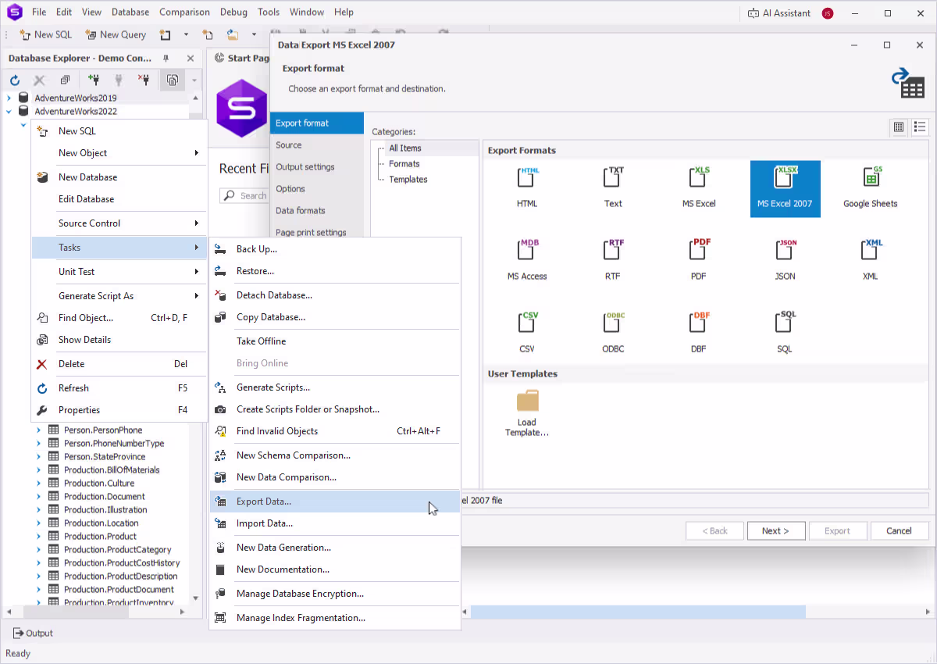Open the New Object submenu
This screenshot has width=937, height=664.
(x=119, y=153)
